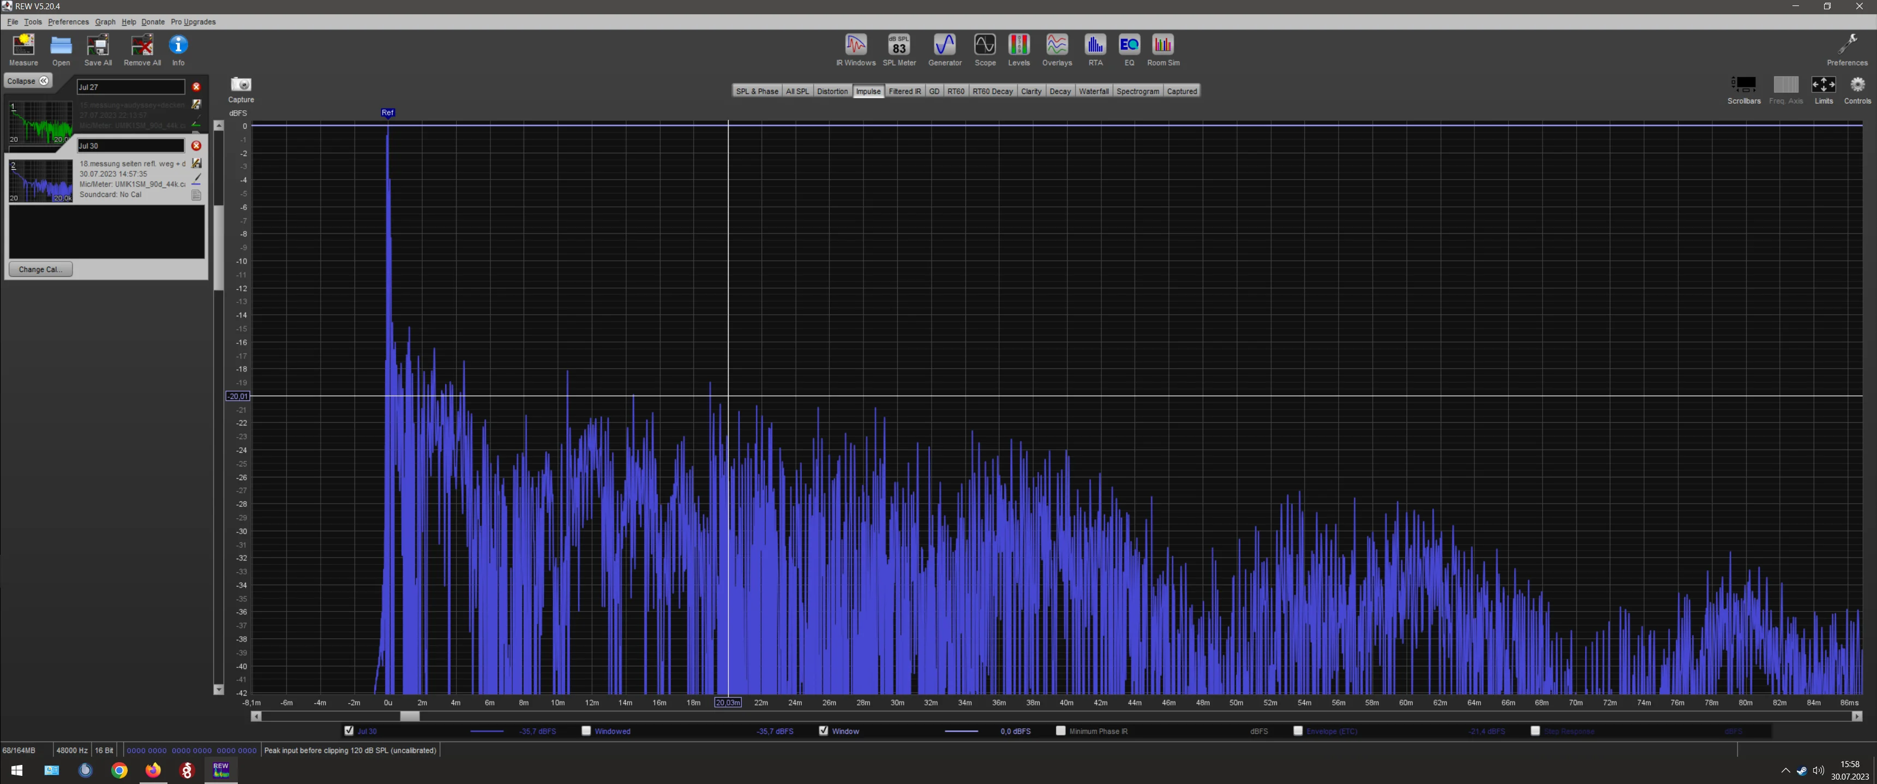This screenshot has width=1877, height=784.
Task: Open the SPL Meter
Action: coord(899,50)
